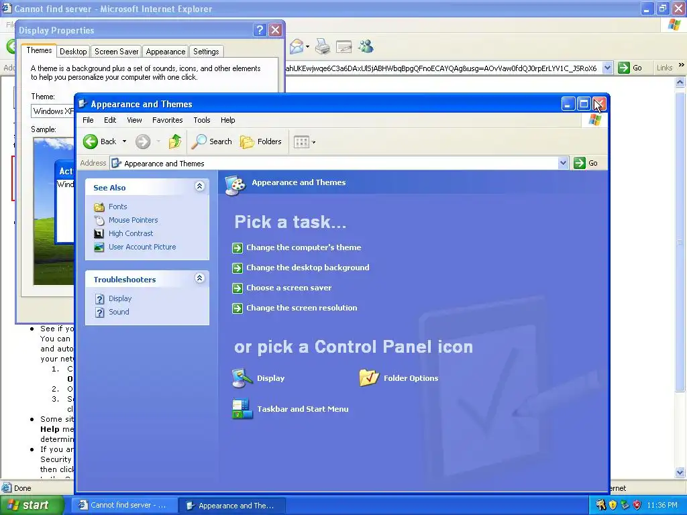Viewport: 687px width, 515px height.
Task: Open Mouse Pointers link
Action: [134, 220]
